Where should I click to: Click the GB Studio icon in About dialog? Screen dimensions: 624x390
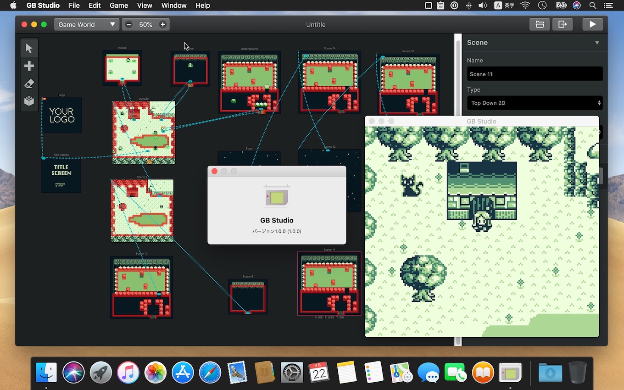277,196
